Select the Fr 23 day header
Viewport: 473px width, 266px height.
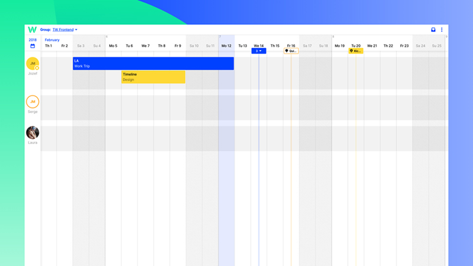point(404,46)
